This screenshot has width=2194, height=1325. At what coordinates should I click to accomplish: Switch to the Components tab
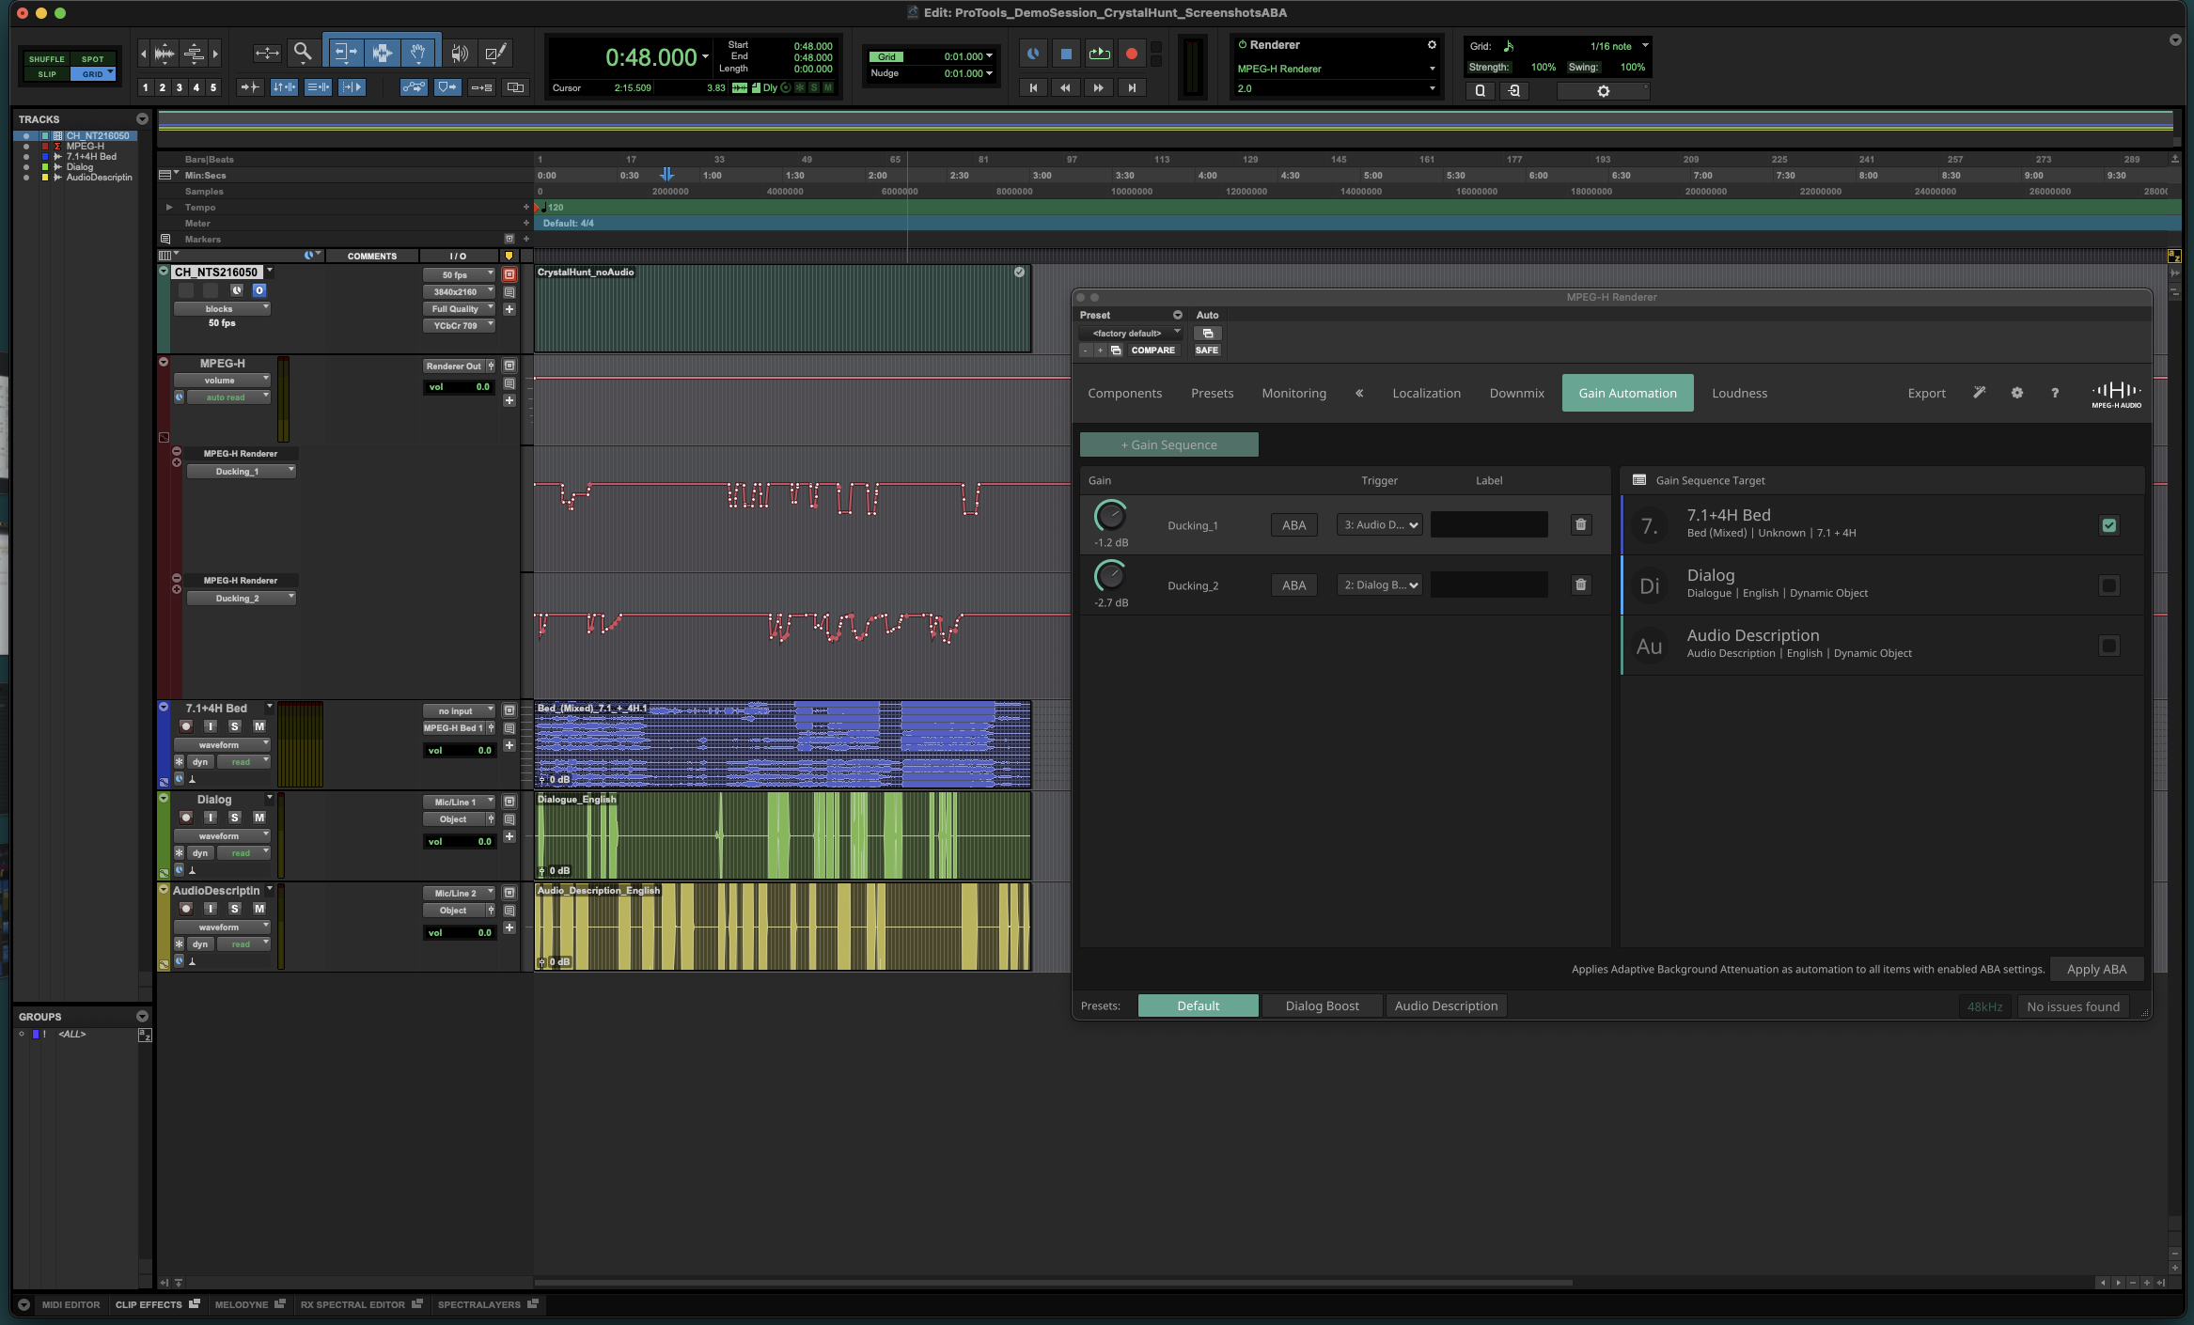(x=1124, y=394)
